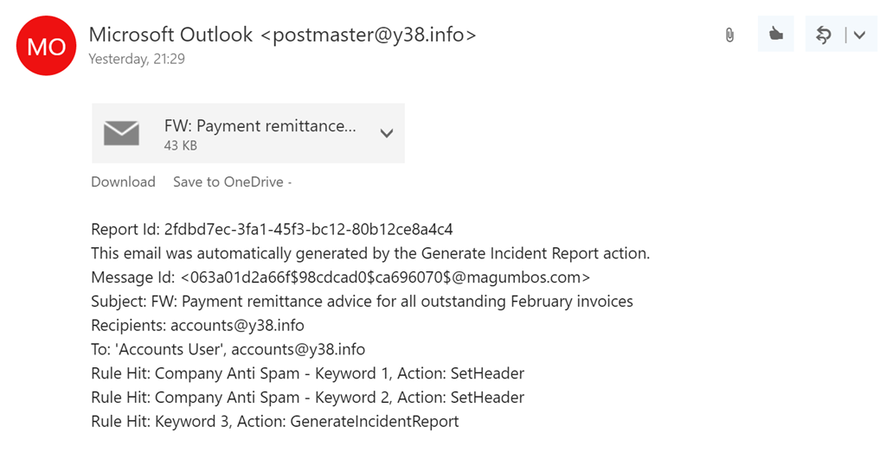
Task: Click the Reply all arrow icon
Action: coord(824,35)
